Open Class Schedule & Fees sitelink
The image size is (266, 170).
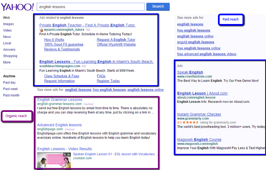click(62, 76)
